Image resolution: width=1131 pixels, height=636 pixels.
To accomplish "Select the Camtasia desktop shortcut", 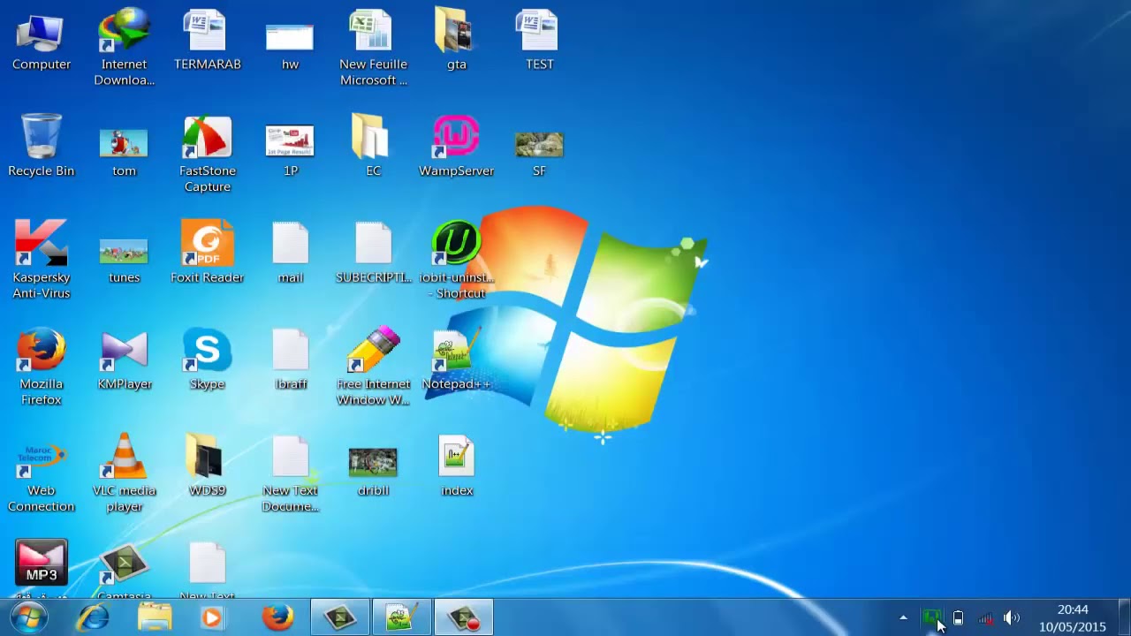I will [x=124, y=572].
